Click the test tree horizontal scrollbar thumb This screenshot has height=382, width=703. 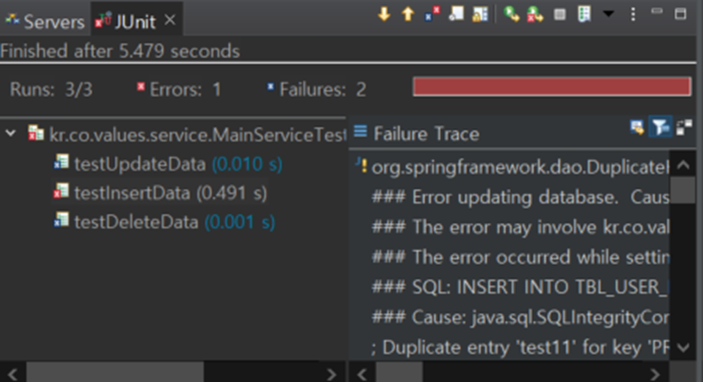[116, 373]
